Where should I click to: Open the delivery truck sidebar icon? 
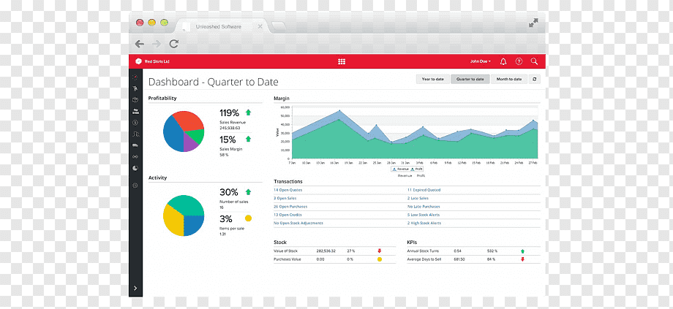tap(135, 145)
